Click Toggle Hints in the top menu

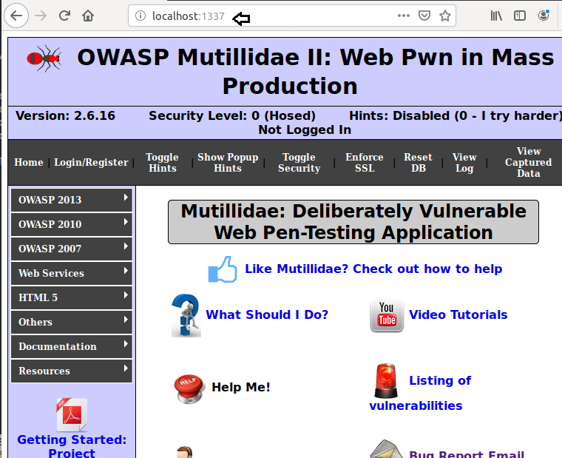(162, 163)
